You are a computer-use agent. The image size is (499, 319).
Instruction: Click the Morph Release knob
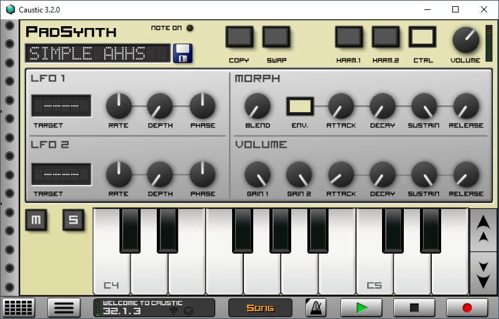(x=466, y=106)
